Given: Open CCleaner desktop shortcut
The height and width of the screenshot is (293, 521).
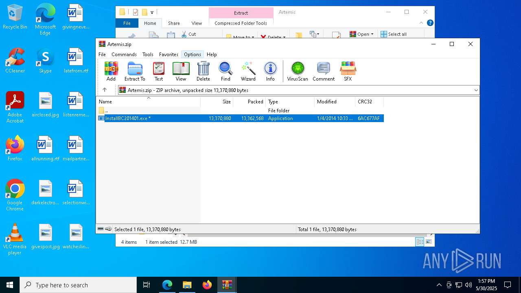Looking at the screenshot, I should [x=15, y=61].
